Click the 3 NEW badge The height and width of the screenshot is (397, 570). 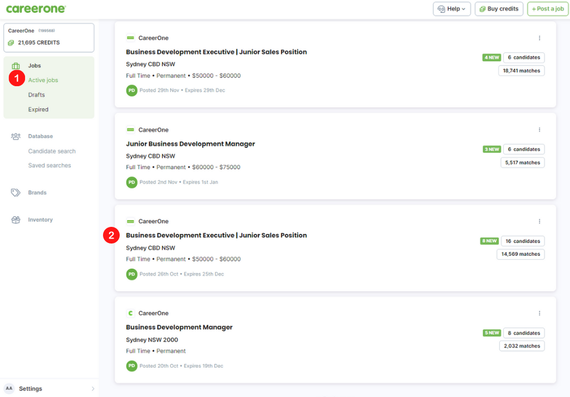[x=492, y=149]
